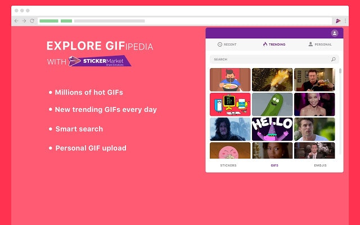This screenshot has width=360, height=225.
Task: Switch to the Personal tab
Action: click(x=320, y=44)
